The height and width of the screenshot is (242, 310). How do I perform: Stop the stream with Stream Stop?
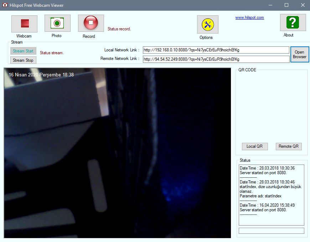(23, 60)
